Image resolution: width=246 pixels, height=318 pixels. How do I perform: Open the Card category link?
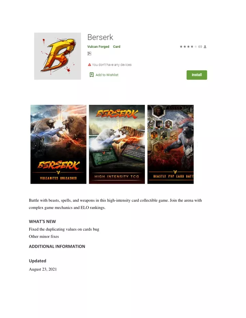click(117, 47)
